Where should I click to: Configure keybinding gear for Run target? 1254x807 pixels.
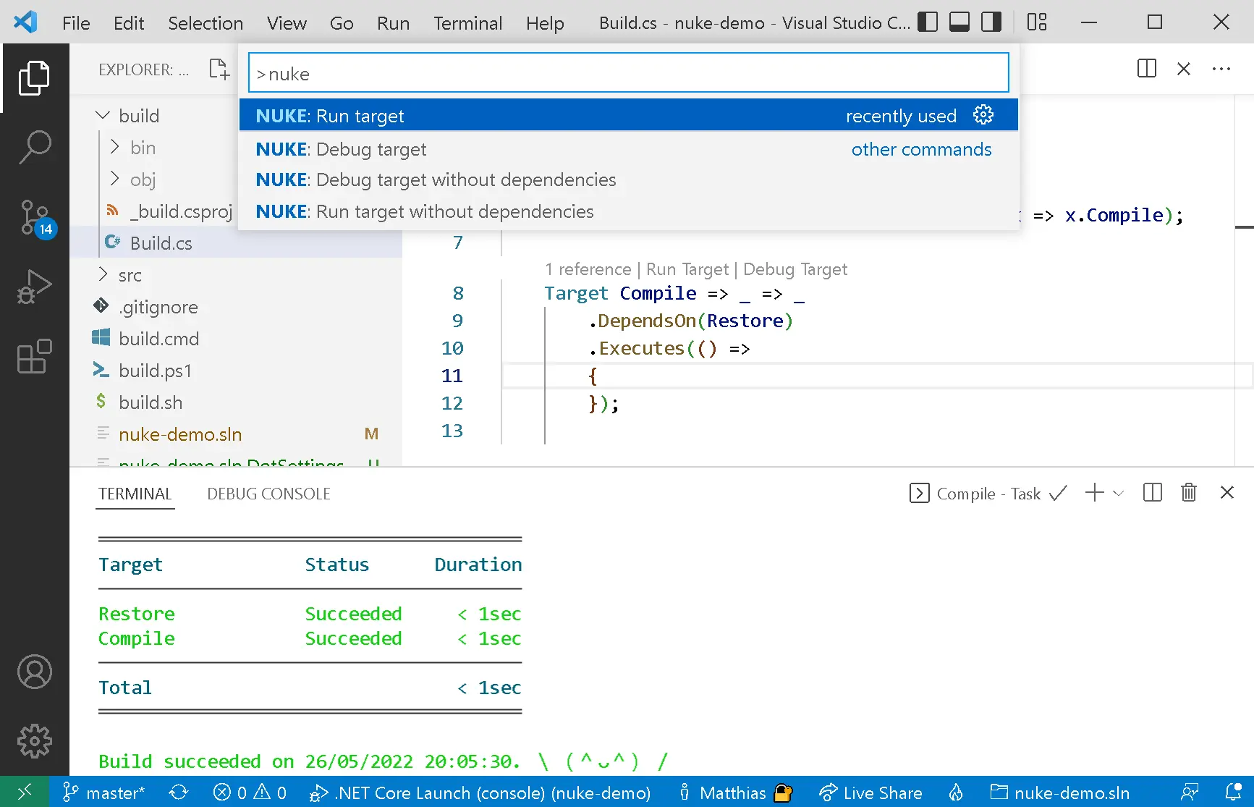click(983, 115)
